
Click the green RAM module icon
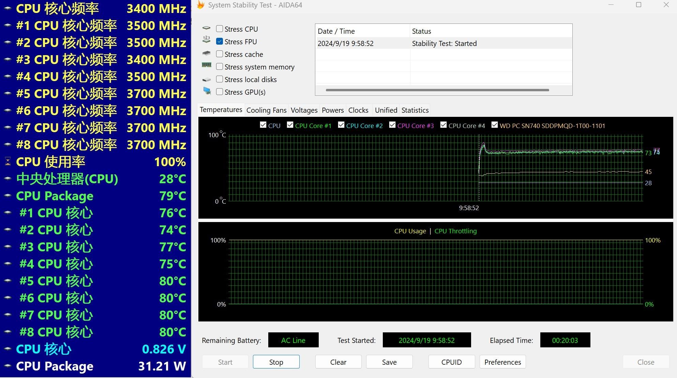coord(206,65)
